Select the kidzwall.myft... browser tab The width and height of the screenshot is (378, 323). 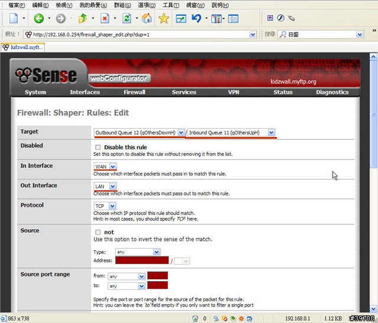(22, 47)
